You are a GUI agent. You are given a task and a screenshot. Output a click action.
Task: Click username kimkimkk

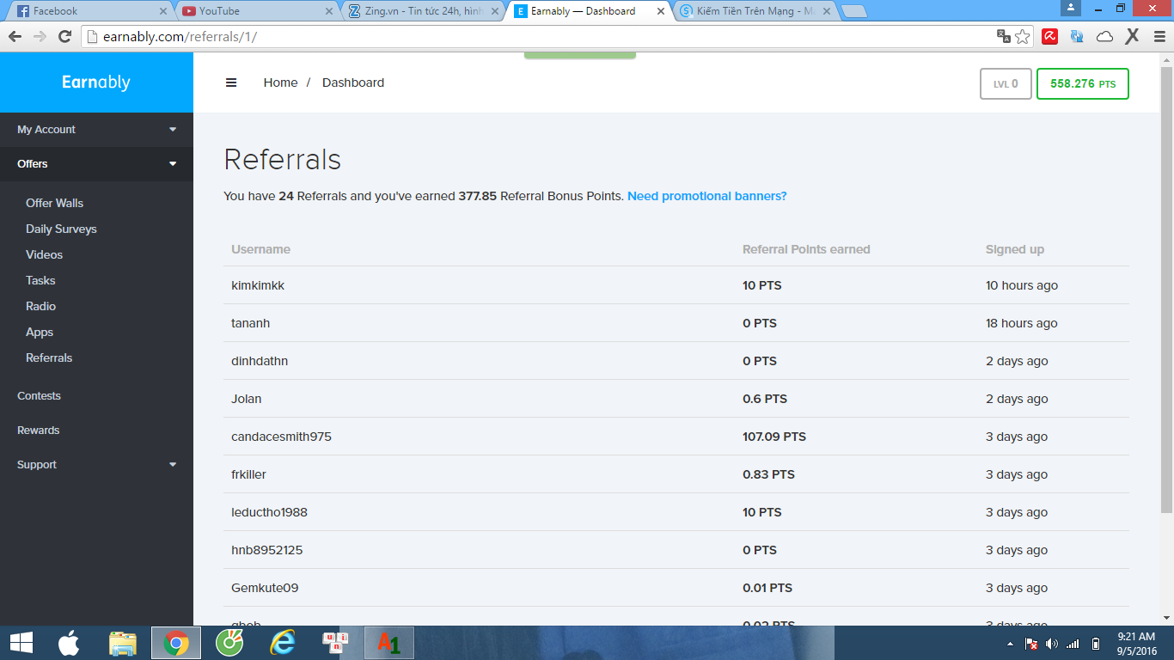point(258,285)
